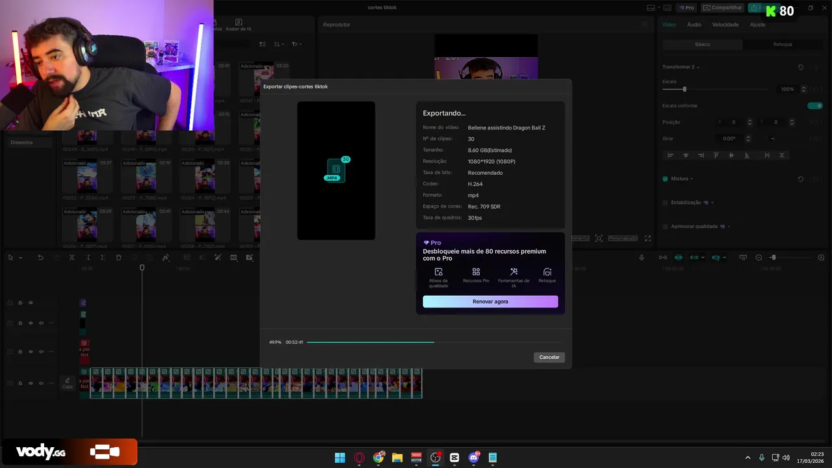Click the microphone record icon above timeline
Screen dimensions: 832x468
pyautogui.click(x=642, y=257)
